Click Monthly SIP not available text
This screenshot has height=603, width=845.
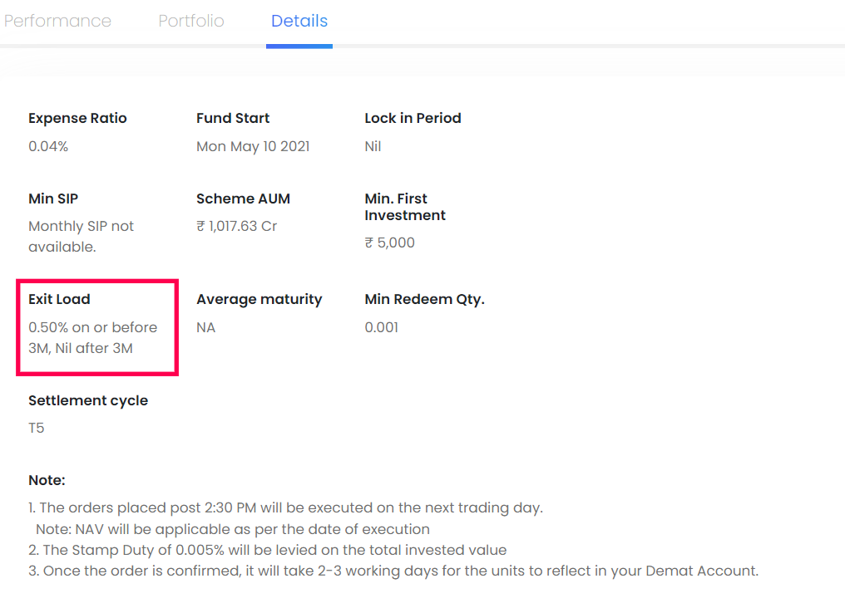coord(81,237)
